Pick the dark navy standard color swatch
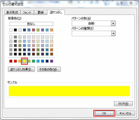The width and height of the screenshot is (139, 120). 47,61
